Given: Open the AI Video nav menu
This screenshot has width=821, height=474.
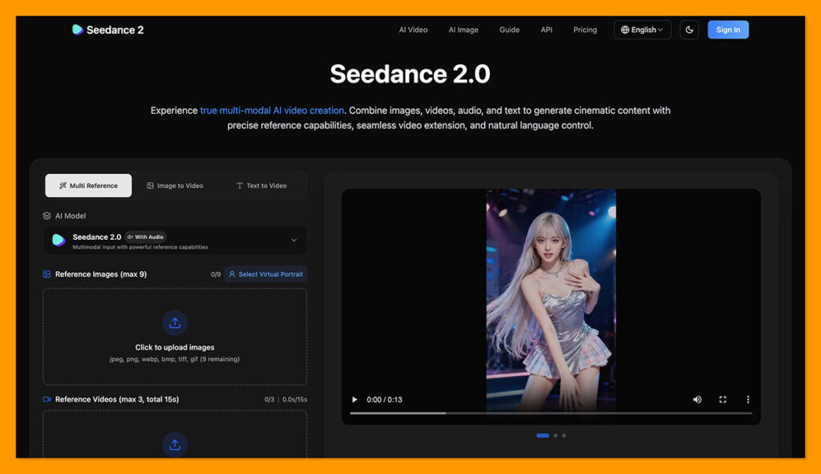Looking at the screenshot, I should (x=413, y=30).
